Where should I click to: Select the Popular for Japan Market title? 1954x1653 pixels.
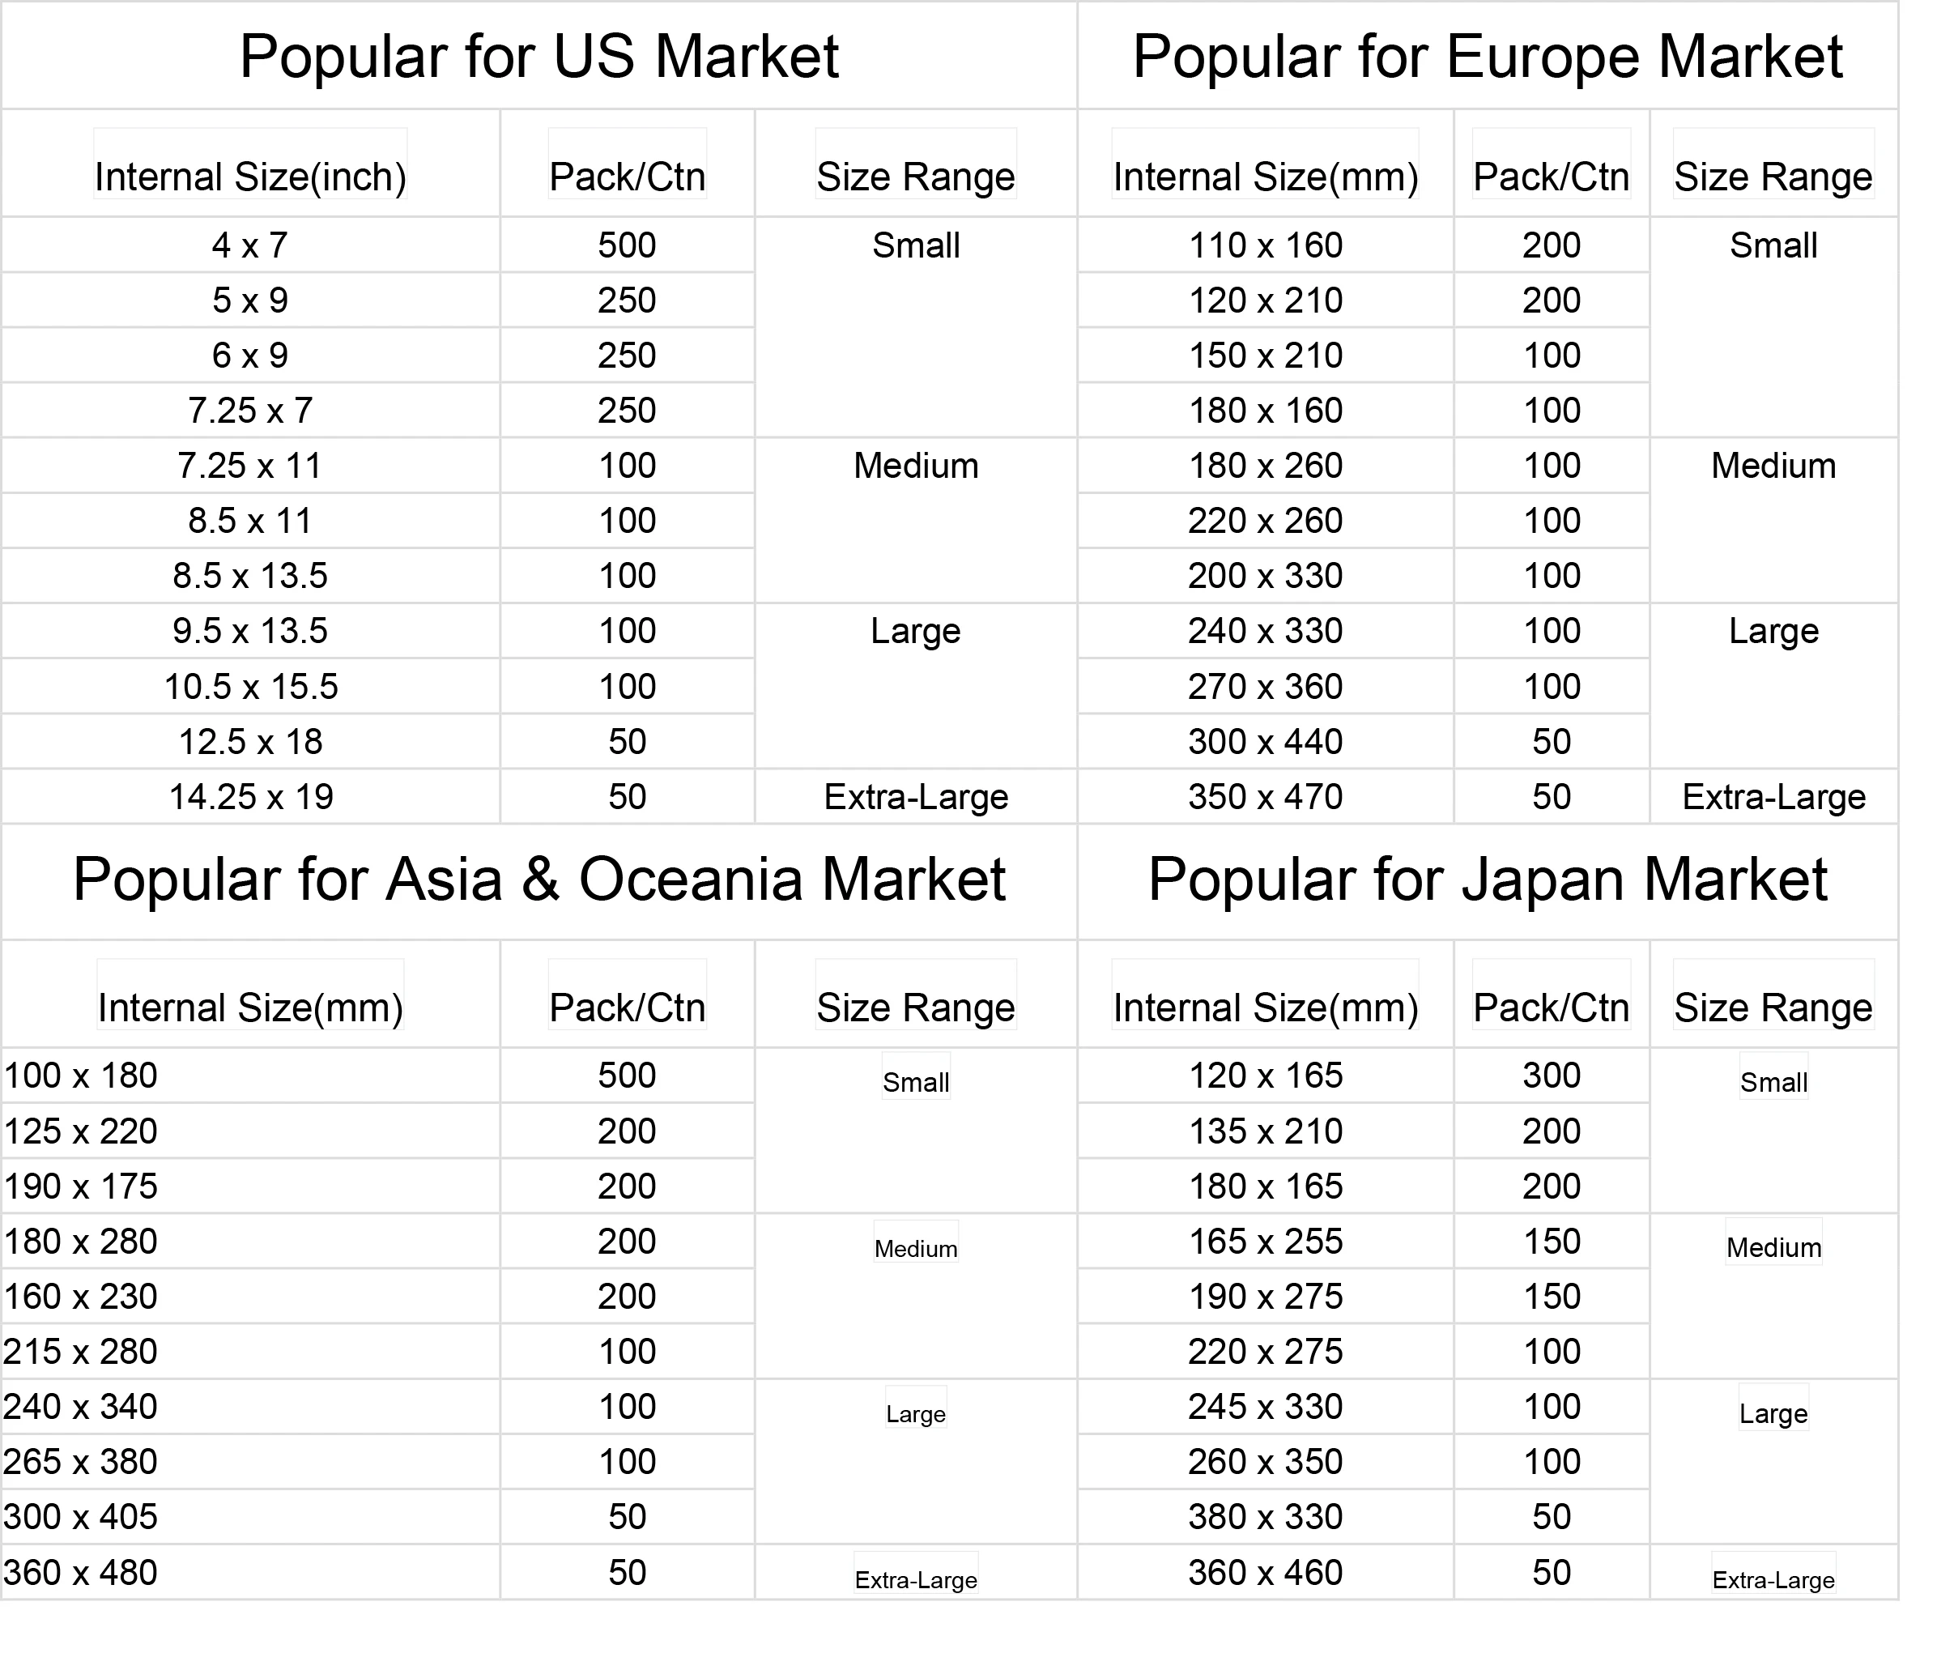pos(1488,880)
